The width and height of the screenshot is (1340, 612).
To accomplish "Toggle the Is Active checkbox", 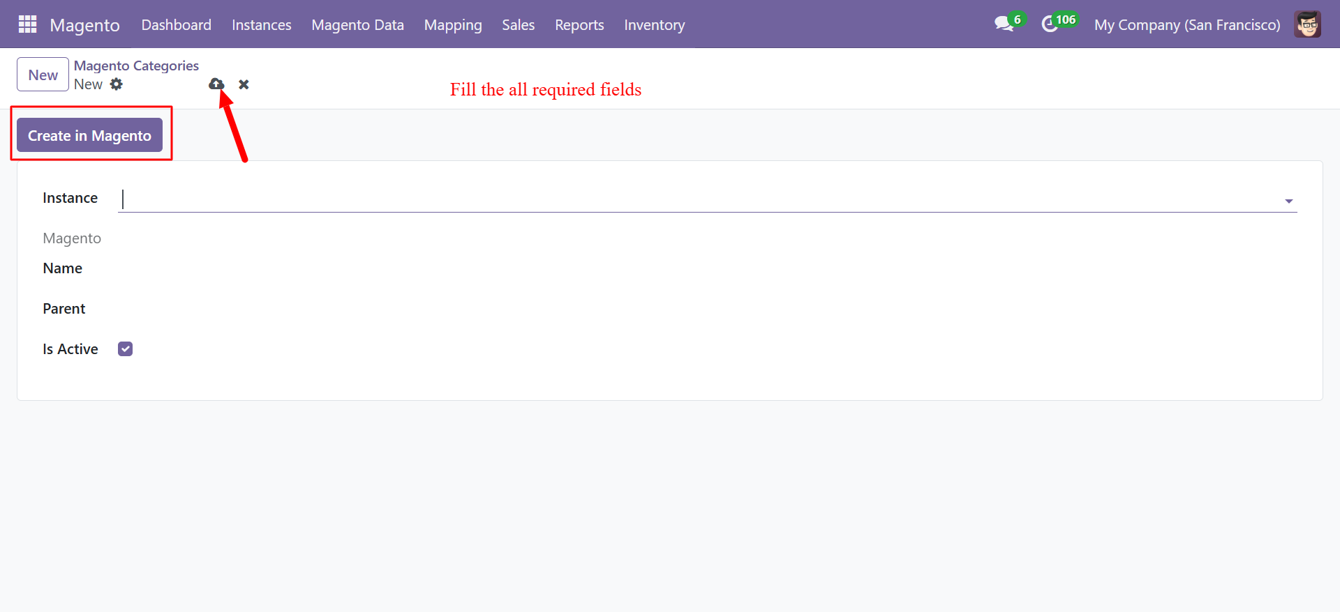I will pyautogui.click(x=126, y=349).
